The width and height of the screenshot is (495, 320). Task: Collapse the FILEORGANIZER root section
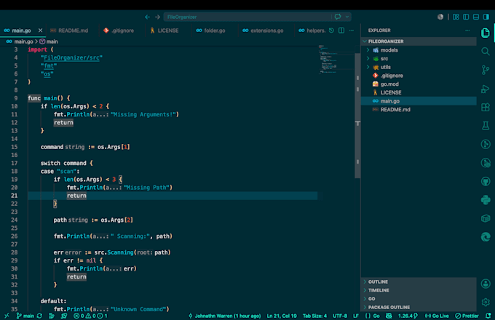pos(419,41)
